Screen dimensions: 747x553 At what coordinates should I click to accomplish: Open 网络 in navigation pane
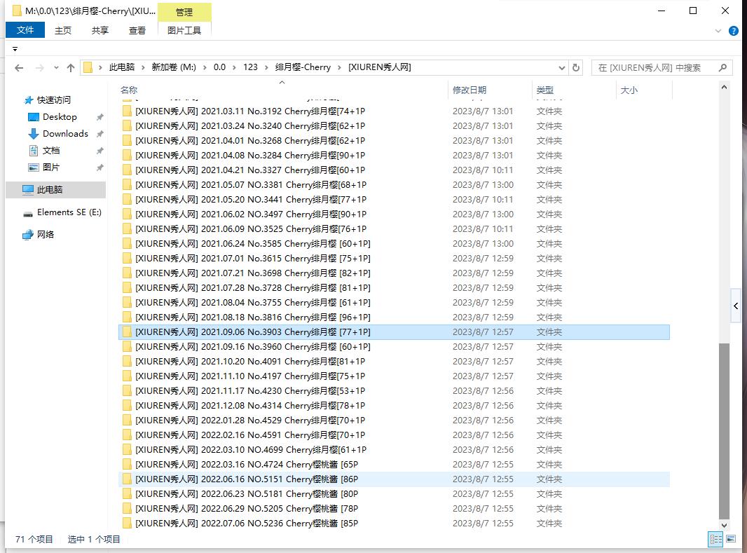coord(46,234)
